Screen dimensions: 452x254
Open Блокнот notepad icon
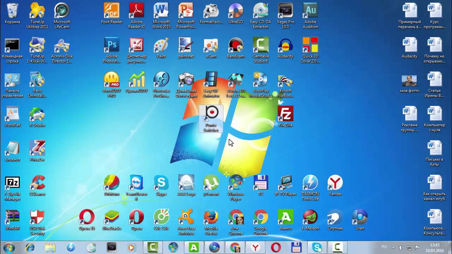click(12, 151)
